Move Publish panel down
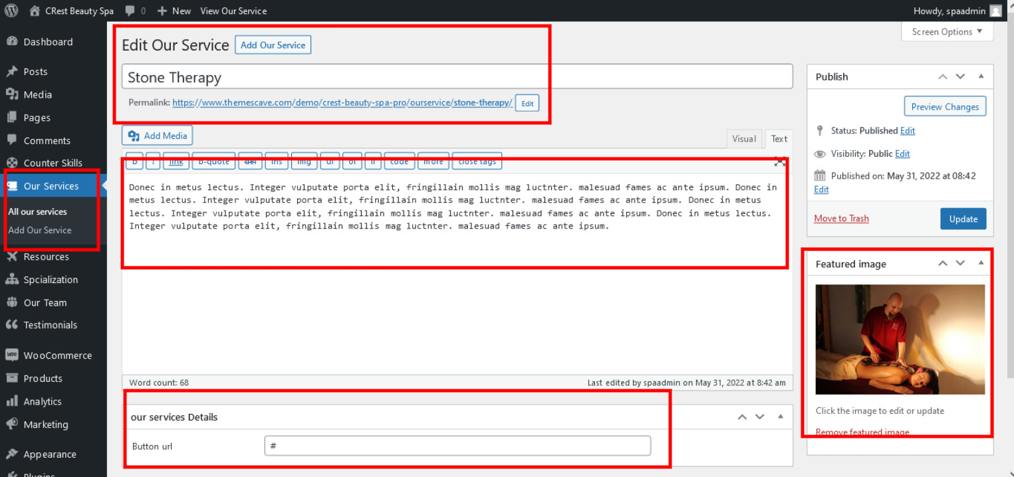This screenshot has width=1014, height=477. 960,76
